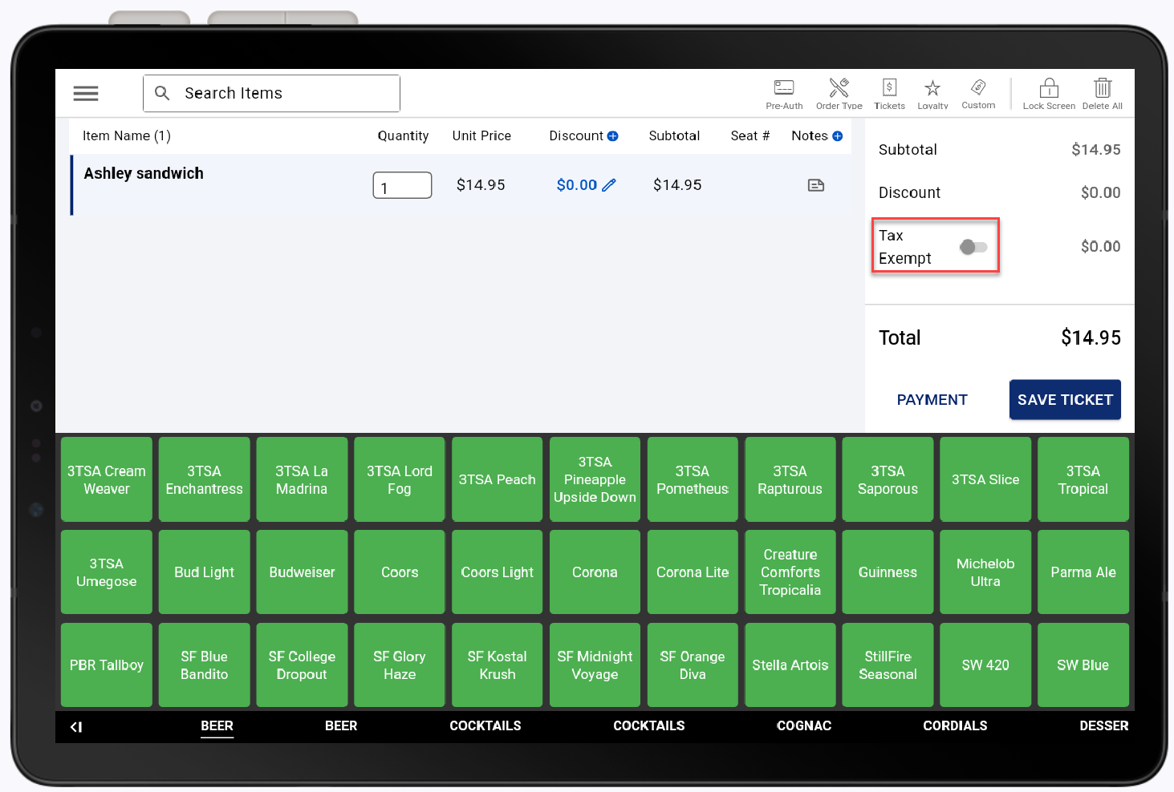Click the Search Items field

coord(272,94)
